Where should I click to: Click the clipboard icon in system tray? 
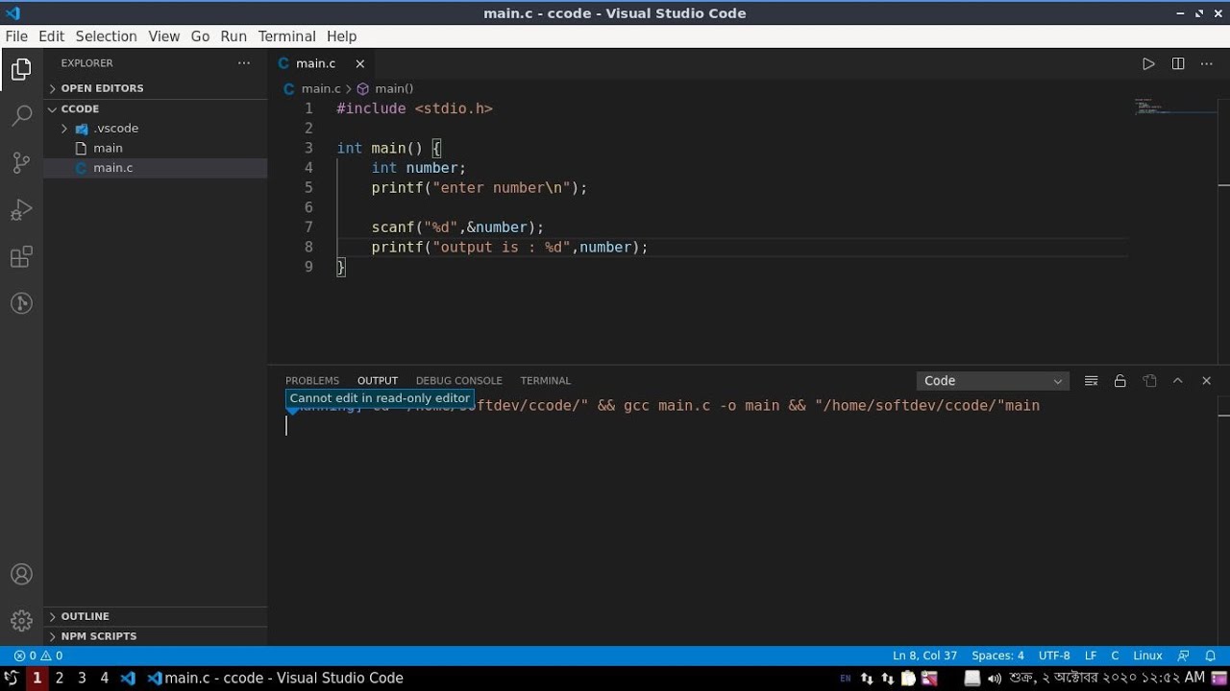(x=908, y=678)
